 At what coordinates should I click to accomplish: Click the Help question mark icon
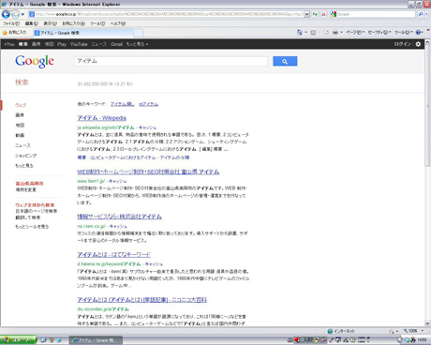point(419,32)
